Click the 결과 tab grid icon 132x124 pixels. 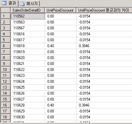tap(4, 3)
